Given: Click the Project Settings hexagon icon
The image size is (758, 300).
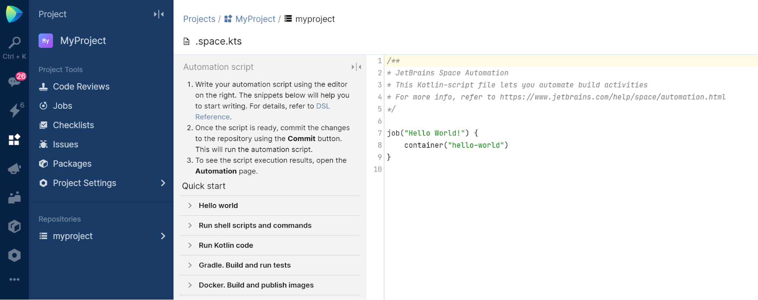Looking at the screenshot, I should (44, 183).
